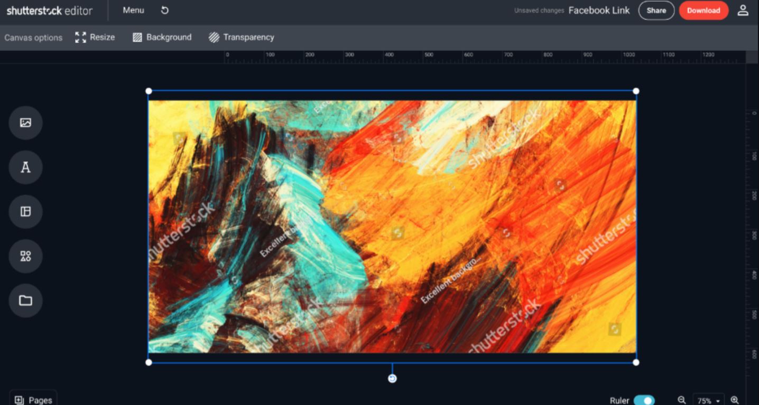Zoom in with the plus magnifier

click(735, 400)
